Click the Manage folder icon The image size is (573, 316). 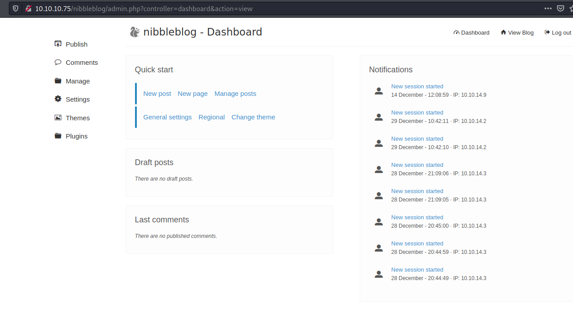(58, 81)
